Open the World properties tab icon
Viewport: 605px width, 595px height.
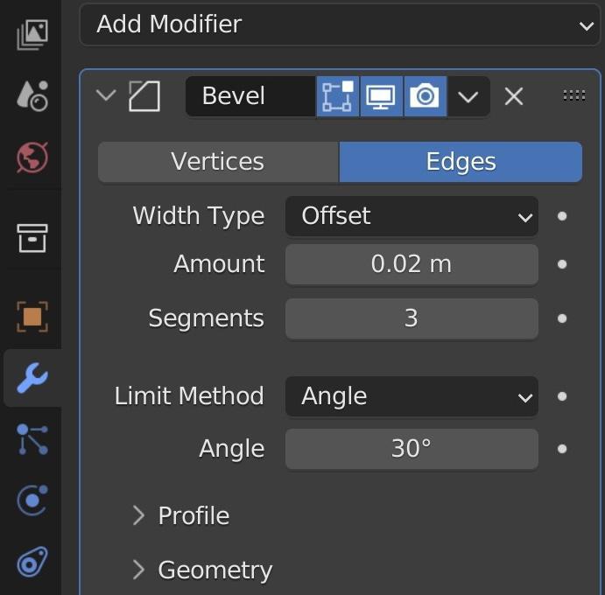pos(32,157)
